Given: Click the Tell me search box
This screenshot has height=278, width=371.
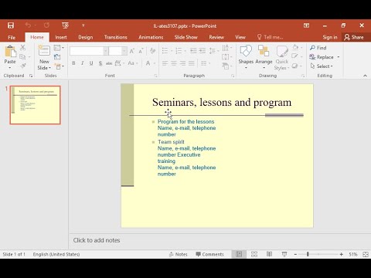Looking at the screenshot, I should 271,37.
